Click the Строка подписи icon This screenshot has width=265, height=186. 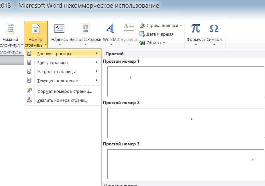pos(142,25)
